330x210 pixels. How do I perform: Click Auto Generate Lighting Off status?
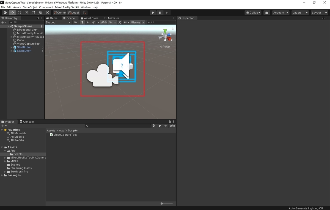(x=306, y=208)
